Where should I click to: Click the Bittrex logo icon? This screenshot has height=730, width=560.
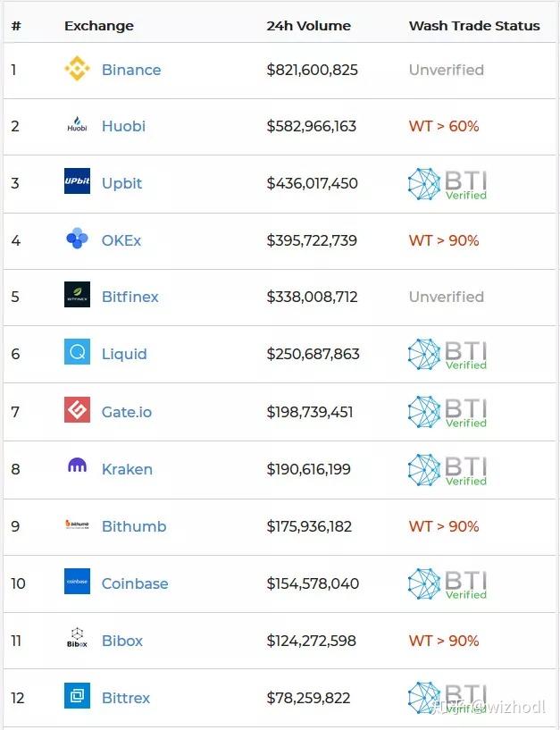(x=78, y=696)
